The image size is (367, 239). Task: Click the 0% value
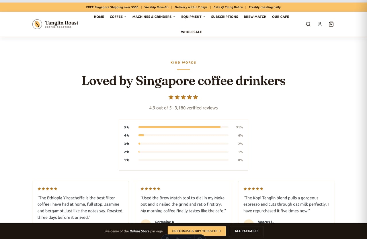click(x=241, y=160)
